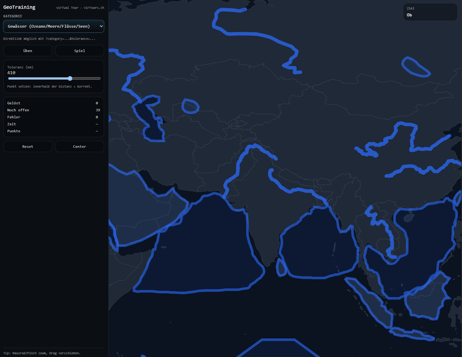Image resolution: width=462 pixels, height=357 pixels.
Task: Click the Spiel button
Action: (80, 51)
